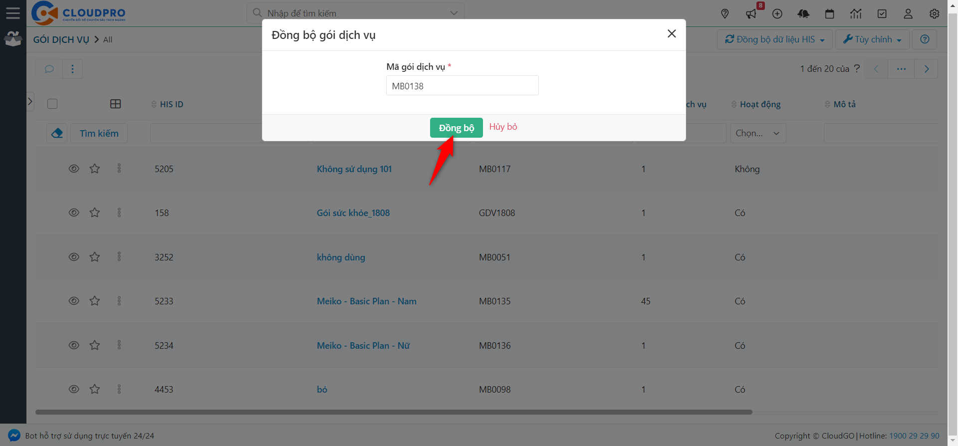Open the cloud sync icon in header
This screenshot has width=958, height=446.
(x=803, y=14)
